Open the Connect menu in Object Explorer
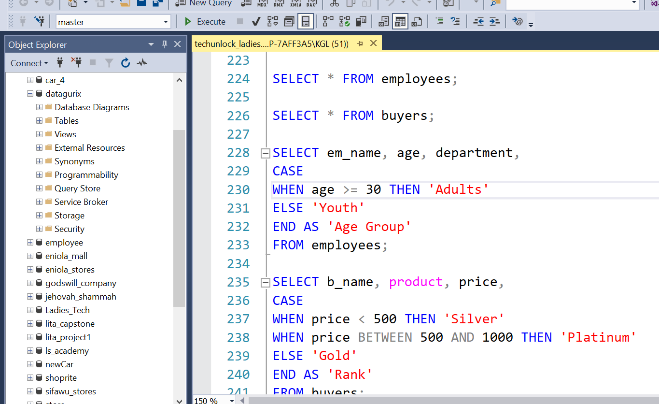 (x=29, y=63)
